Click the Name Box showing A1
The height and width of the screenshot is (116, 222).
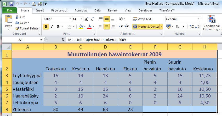[x=21, y=40]
